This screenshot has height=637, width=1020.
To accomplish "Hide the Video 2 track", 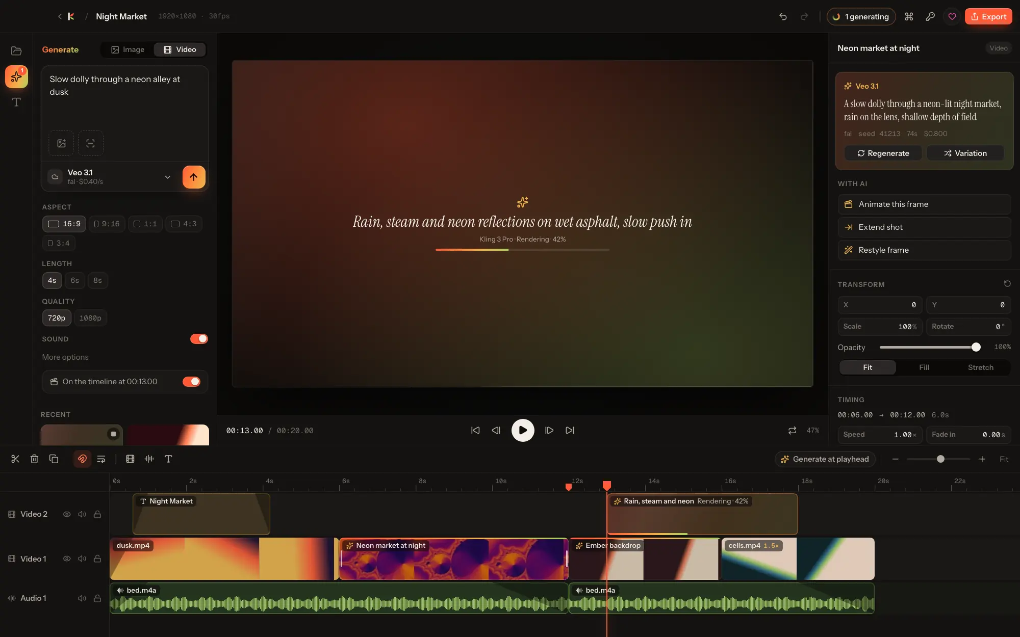I will point(67,514).
